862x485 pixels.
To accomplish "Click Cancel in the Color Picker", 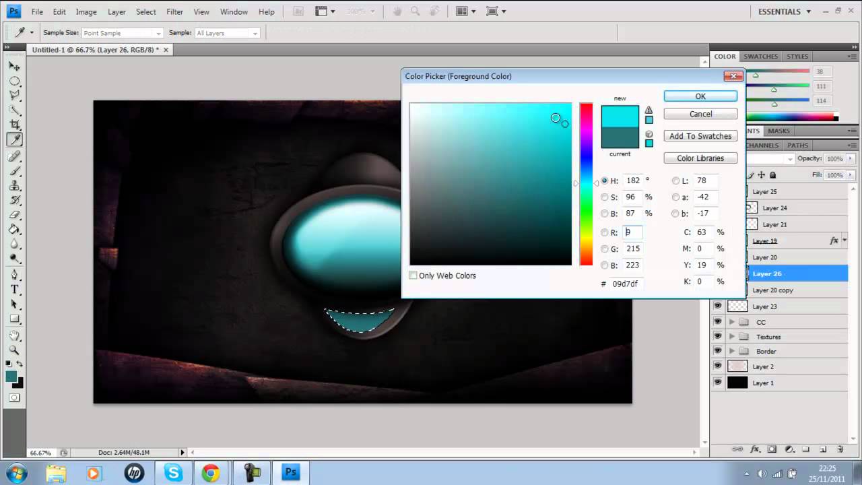I will tap(700, 114).
